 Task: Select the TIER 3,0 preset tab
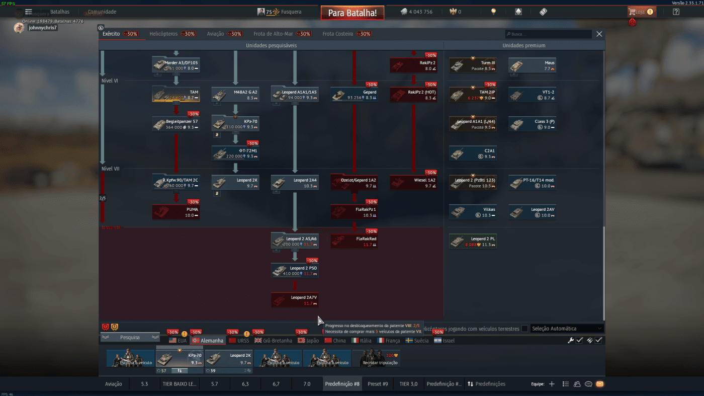pyautogui.click(x=408, y=384)
